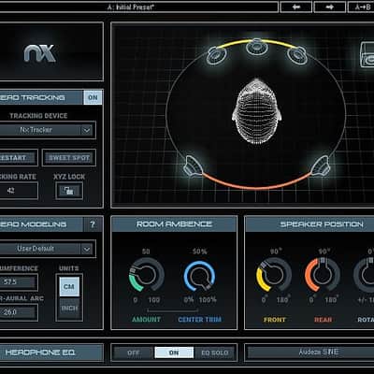Set Headphone EQ to ON
374x374 pixels.
174,352
